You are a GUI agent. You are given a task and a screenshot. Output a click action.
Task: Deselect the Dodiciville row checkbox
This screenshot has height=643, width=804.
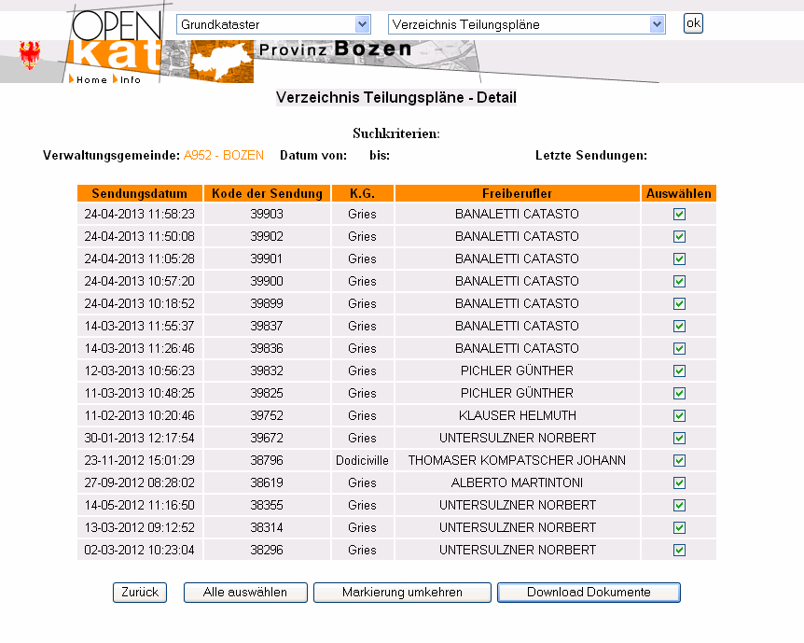click(679, 460)
